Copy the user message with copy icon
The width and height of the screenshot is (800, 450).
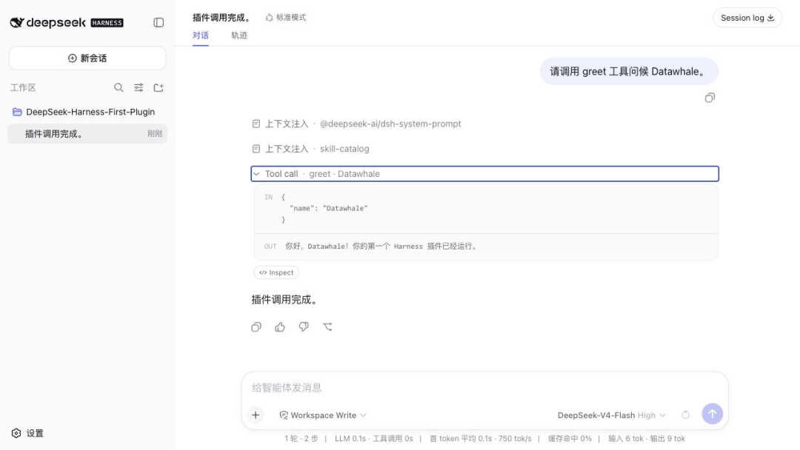click(x=710, y=98)
